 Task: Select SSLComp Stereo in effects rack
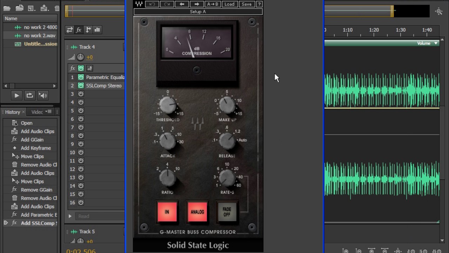click(104, 86)
